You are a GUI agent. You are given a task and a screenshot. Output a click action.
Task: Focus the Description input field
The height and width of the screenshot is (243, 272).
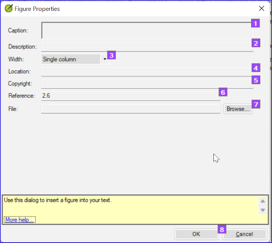146,47
